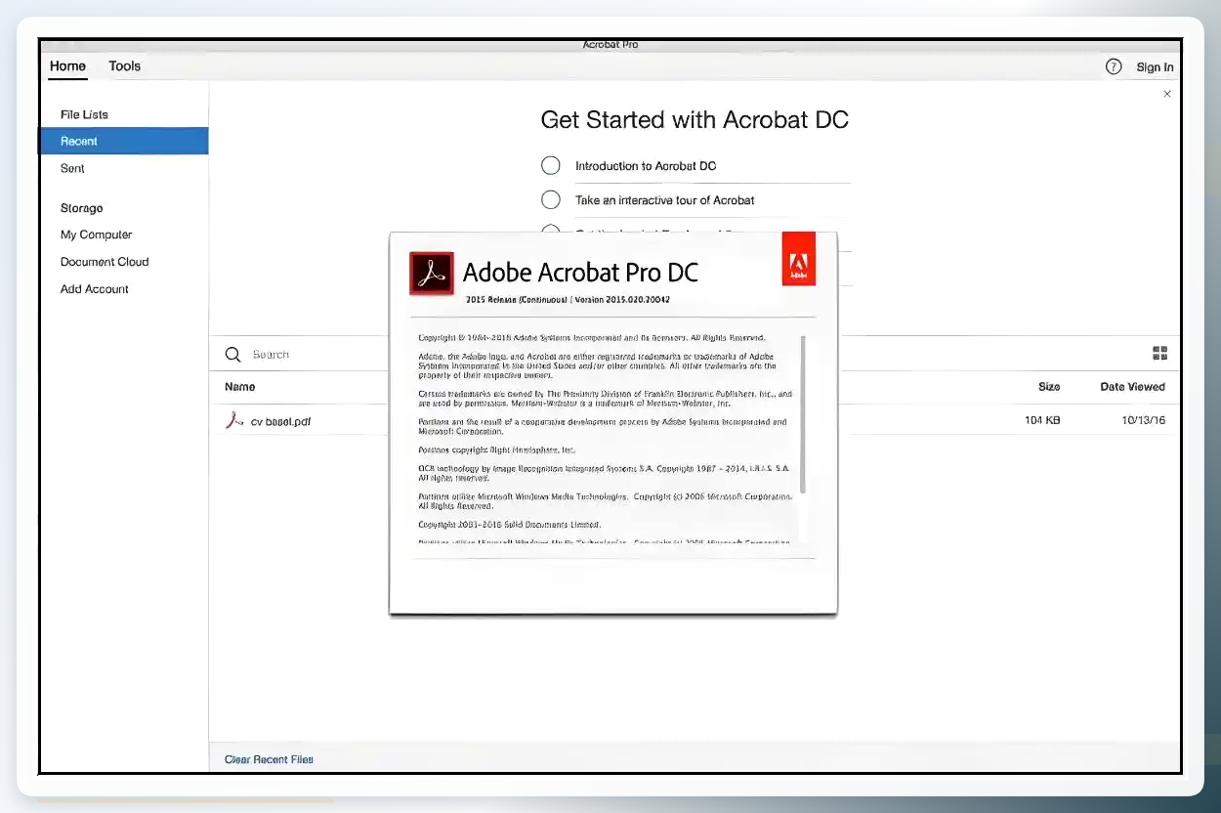
Task: Mark Take an interactive tour circle
Action: [x=551, y=199]
